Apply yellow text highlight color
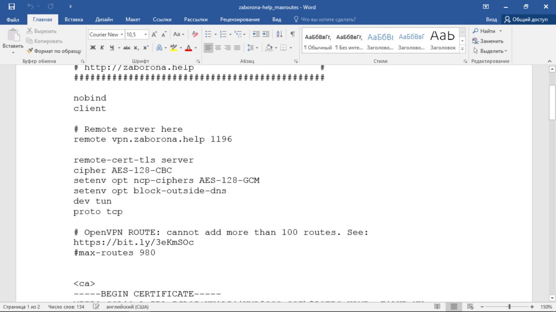 tap(173, 48)
